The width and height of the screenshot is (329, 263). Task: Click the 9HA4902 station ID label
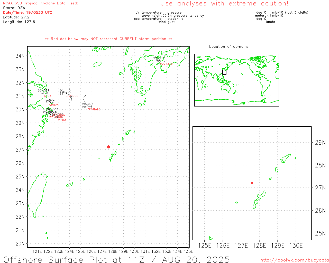[72, 96]
